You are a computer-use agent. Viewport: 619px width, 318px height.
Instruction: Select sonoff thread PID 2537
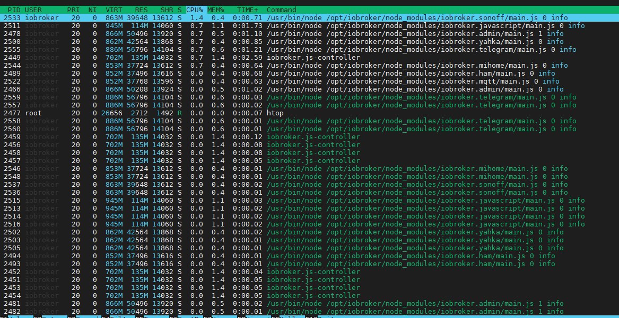(x=310, y=184)
